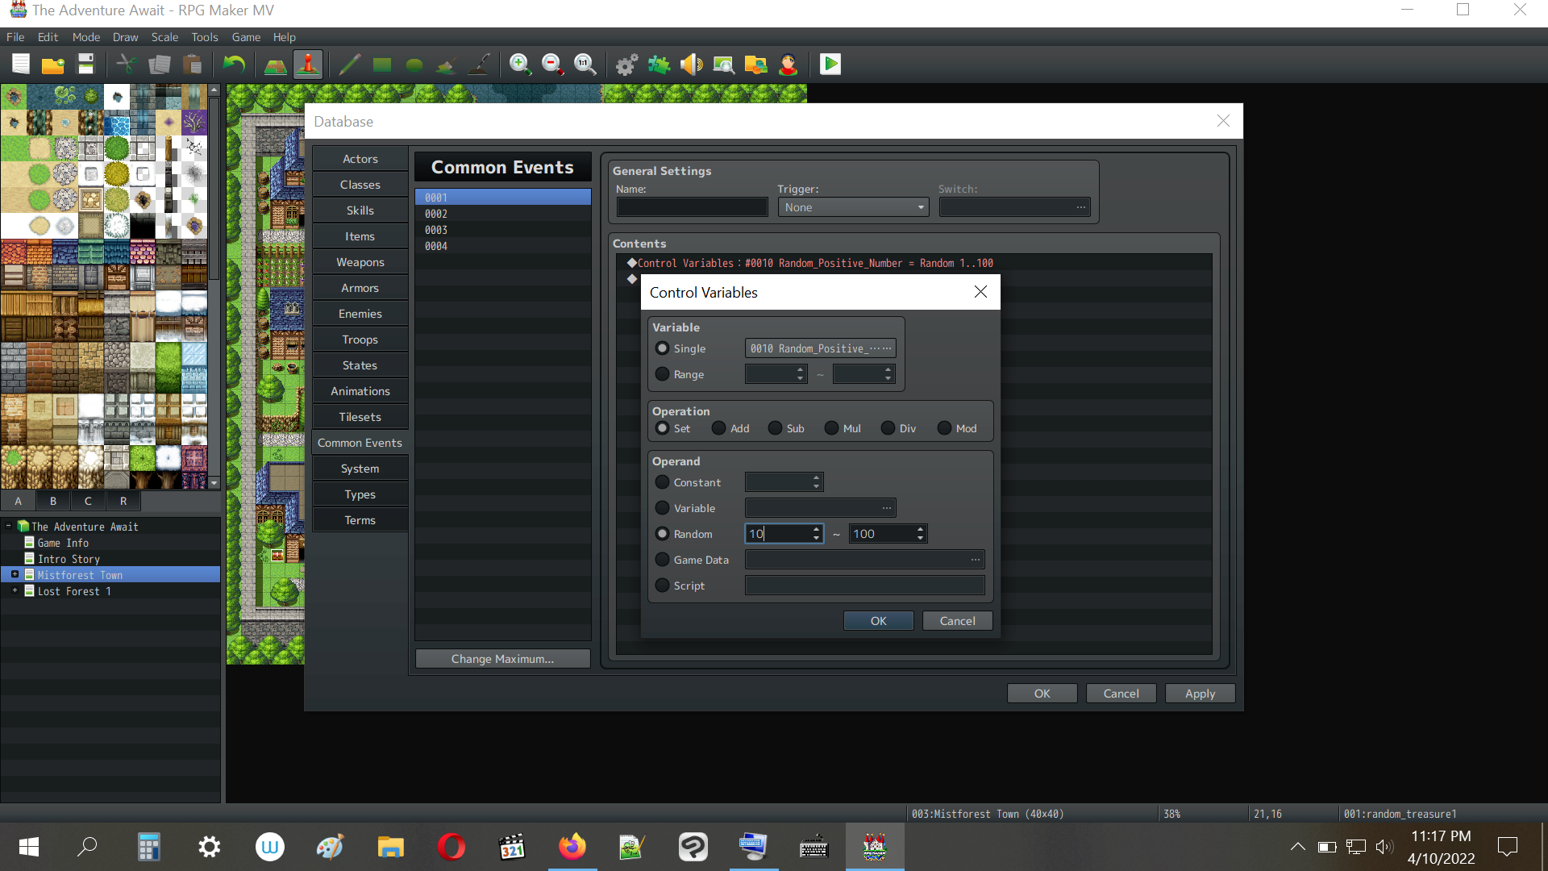Image resolution: width=1548 pixels, height=871 pixels.
Task: Select the Ellipse drawing tool
Action: point(414,65)
